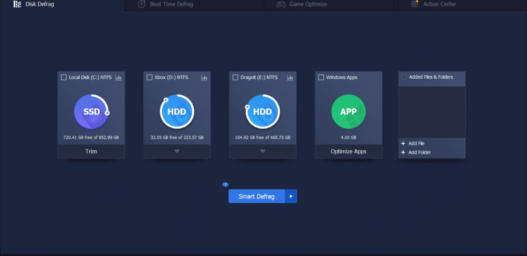This screenshot has height=256, width=527.
Task: Click the Action Center grid icon
Action: point(415,4)
